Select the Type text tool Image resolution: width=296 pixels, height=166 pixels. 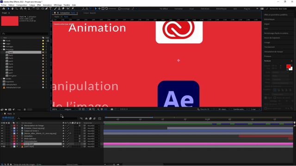click(50, 9)
